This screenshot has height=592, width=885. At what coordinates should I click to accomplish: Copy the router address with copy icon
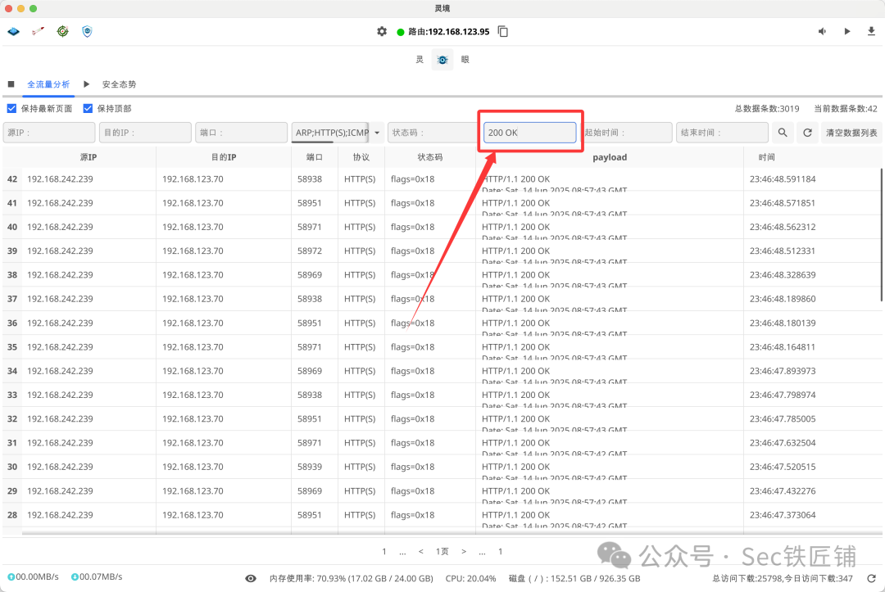(502, 31)
